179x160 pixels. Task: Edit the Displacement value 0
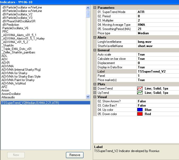tap(158, 63)
